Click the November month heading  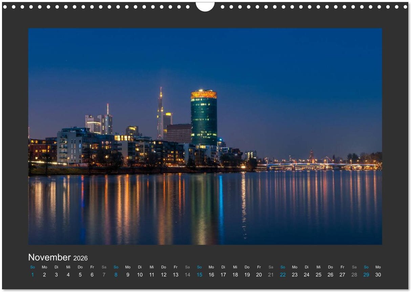49,257
